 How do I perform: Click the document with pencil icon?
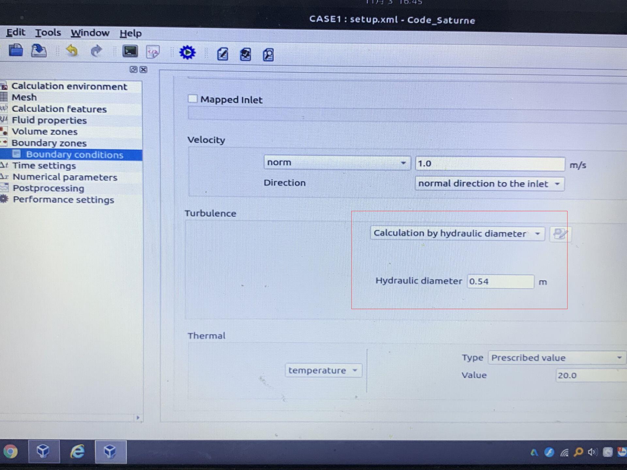pyautogui.click(x=223, y=54)
